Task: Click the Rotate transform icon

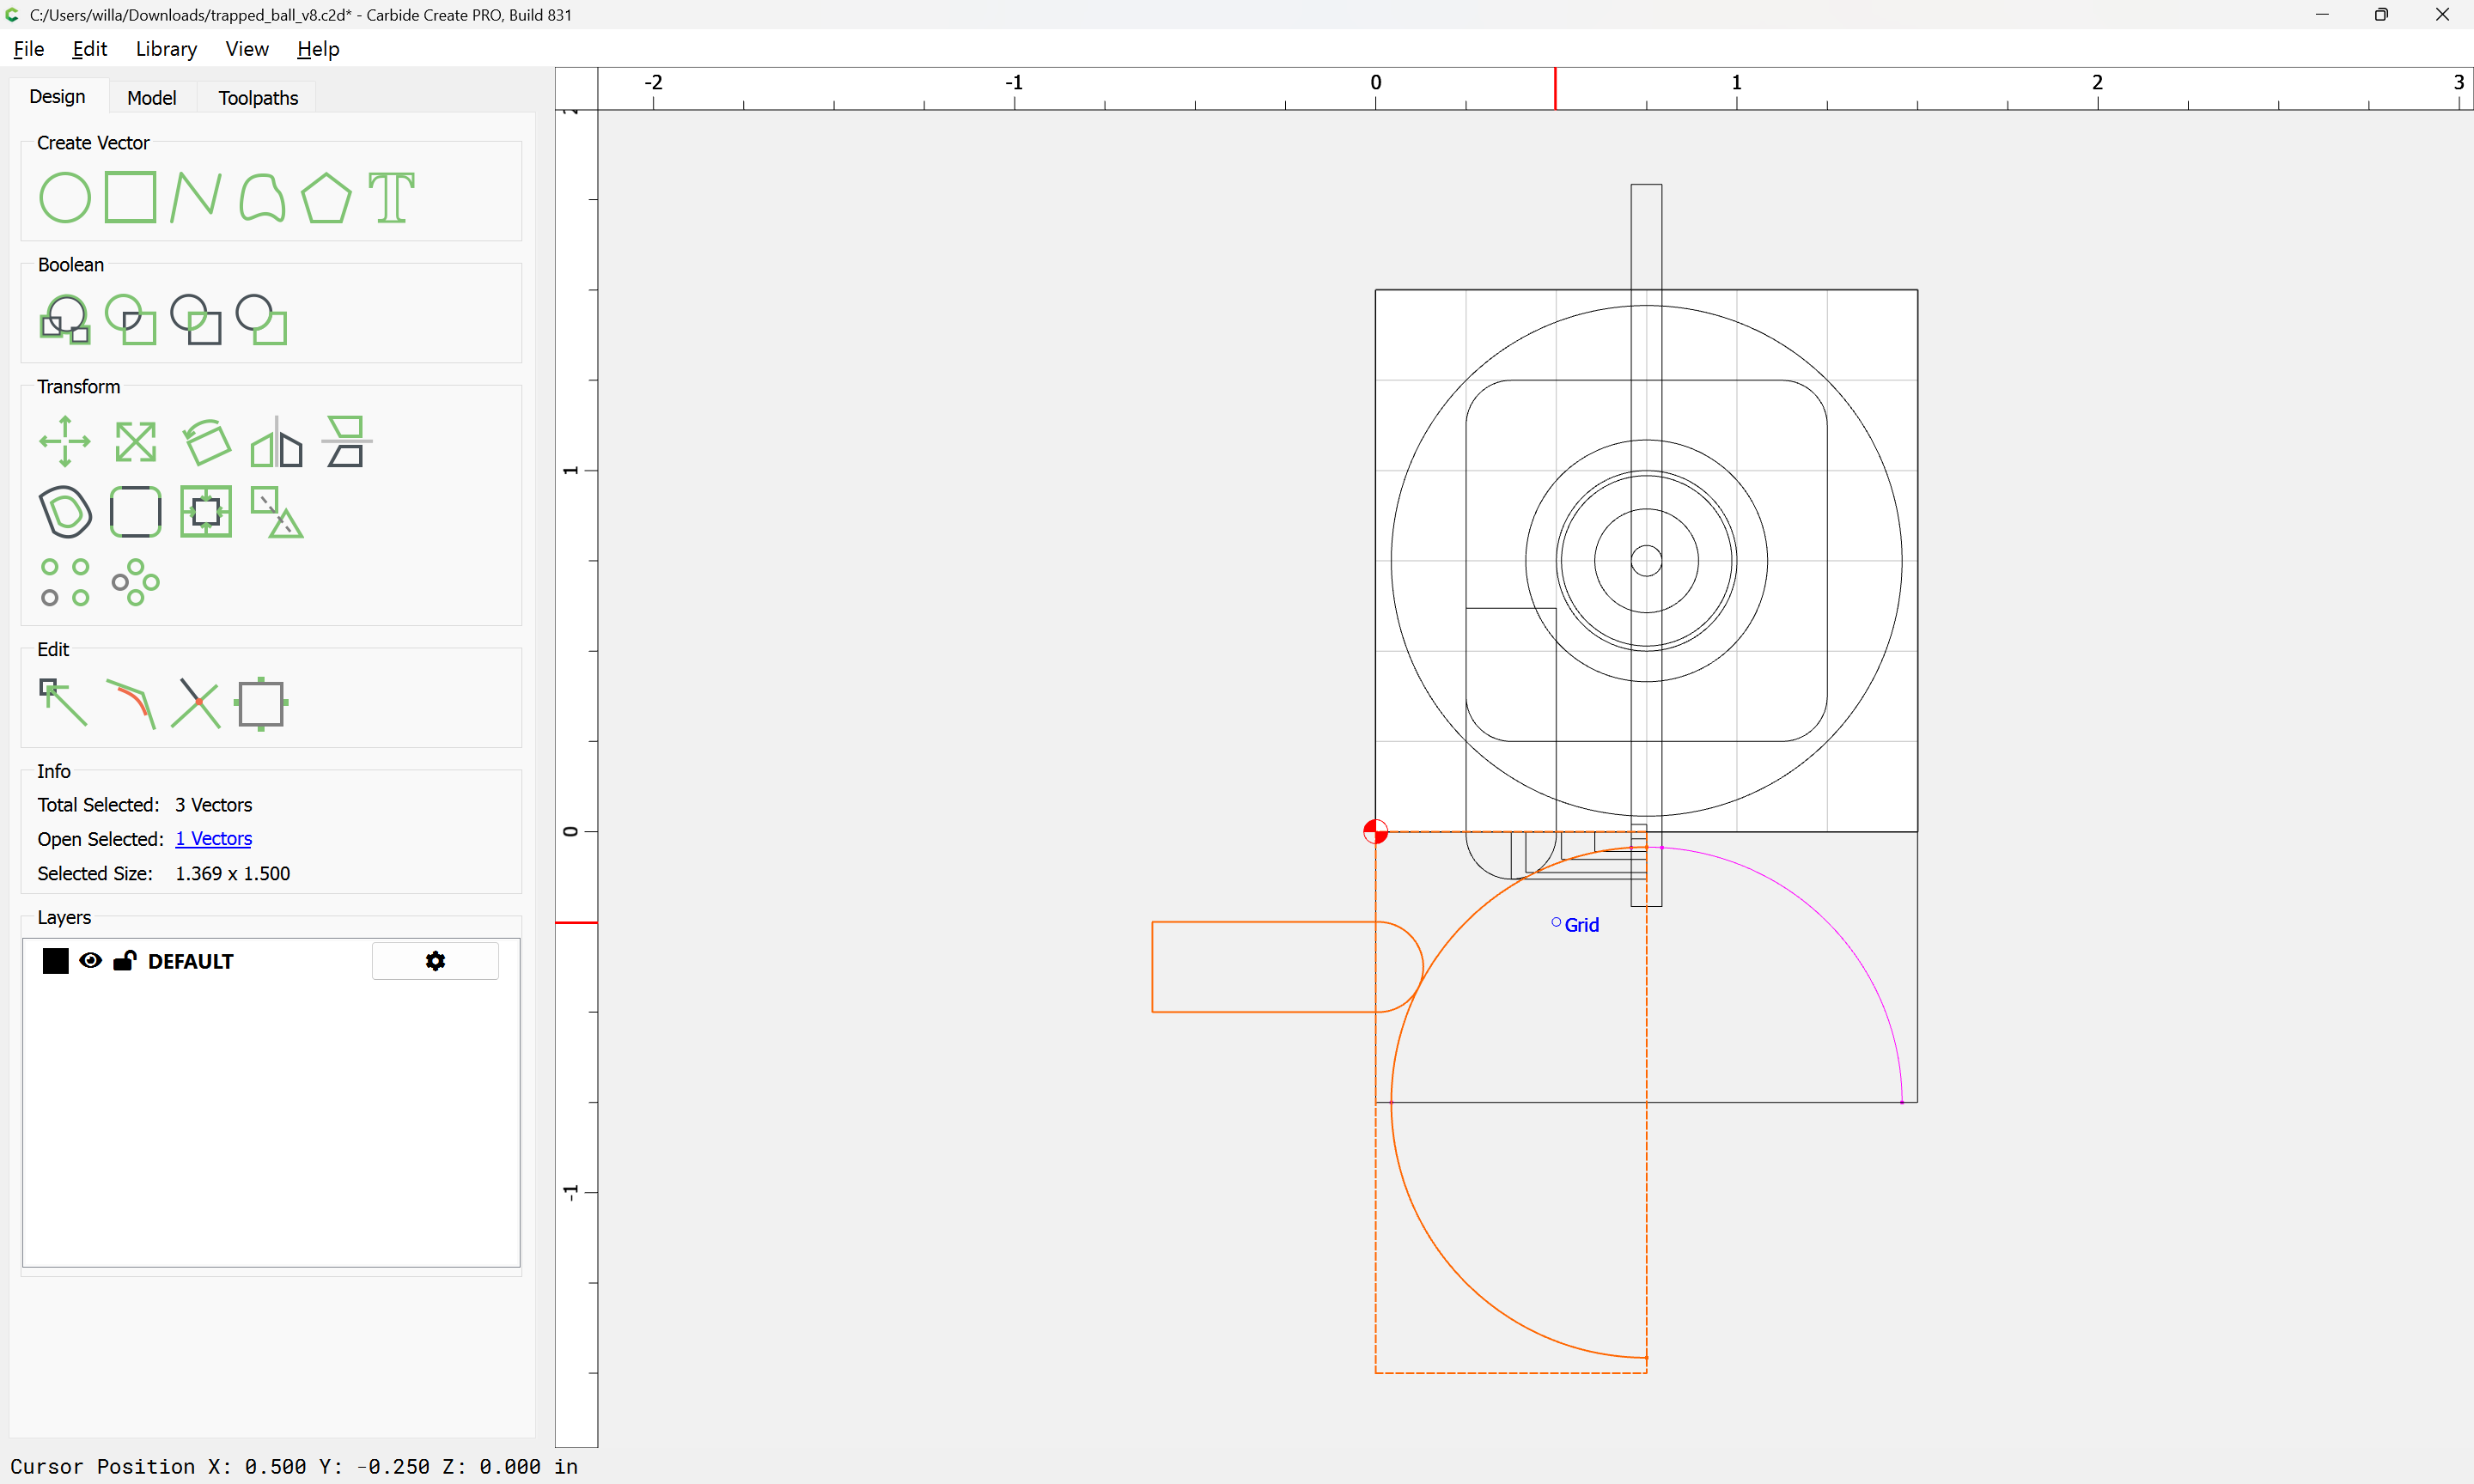Action: pyautogui.click(x=206, y=441)
